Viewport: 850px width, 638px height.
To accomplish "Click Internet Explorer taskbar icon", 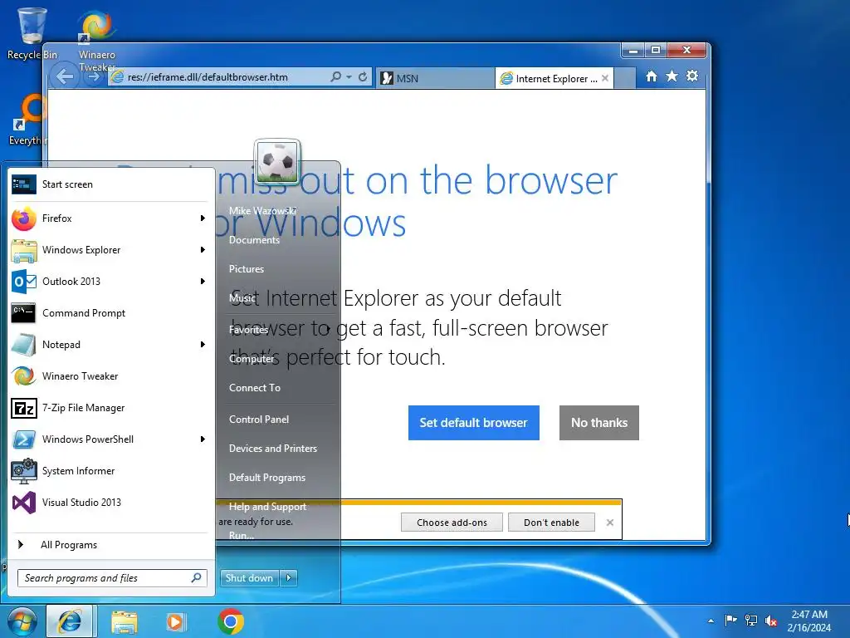I will (x=70, y=621).
